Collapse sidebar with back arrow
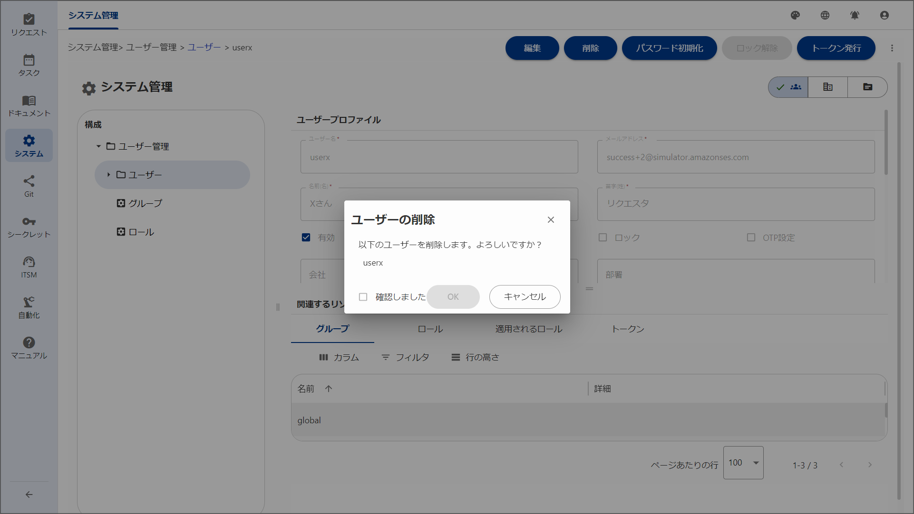This screenshot has width=914, height=514. pos(29,495)
